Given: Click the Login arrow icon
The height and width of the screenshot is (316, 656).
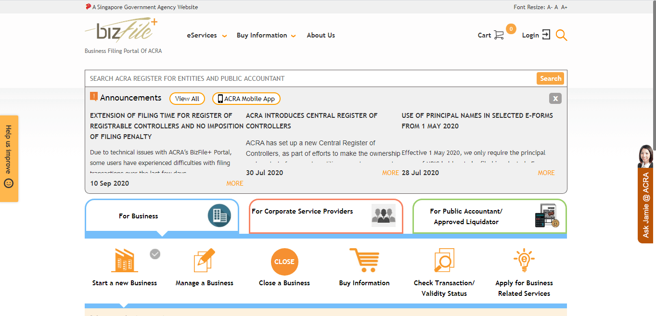Looking at the screenshot, I should click(546, 35).
